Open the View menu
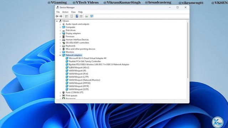The image size is (228, 128). coord(73,12)
